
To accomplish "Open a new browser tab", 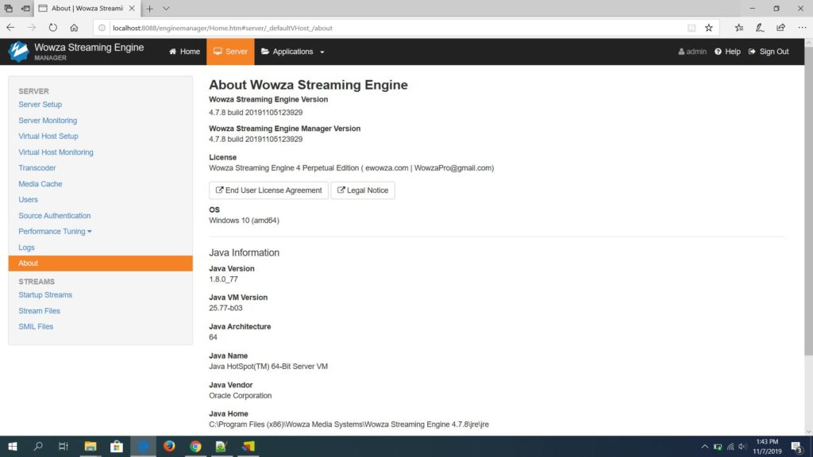I will click(x=149, y=8).
